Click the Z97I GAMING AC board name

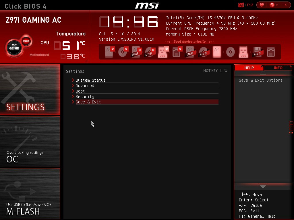(x=34, y=20)
